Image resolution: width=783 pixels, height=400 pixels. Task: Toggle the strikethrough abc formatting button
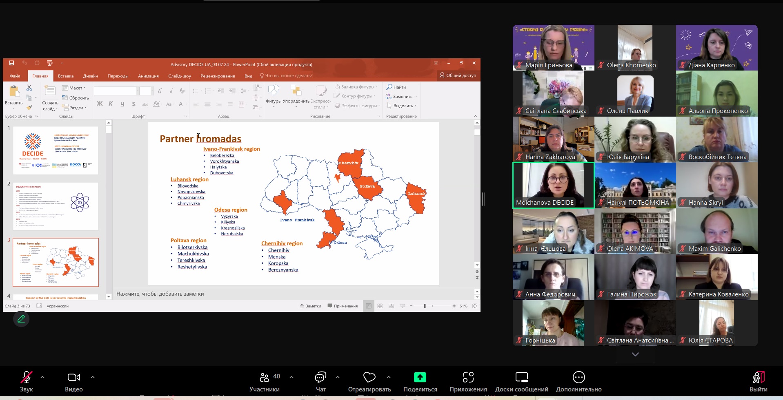click(145, 104)
